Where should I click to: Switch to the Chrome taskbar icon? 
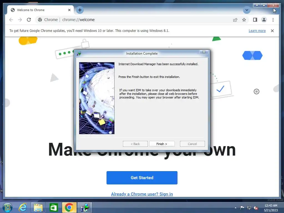[69, 207]
